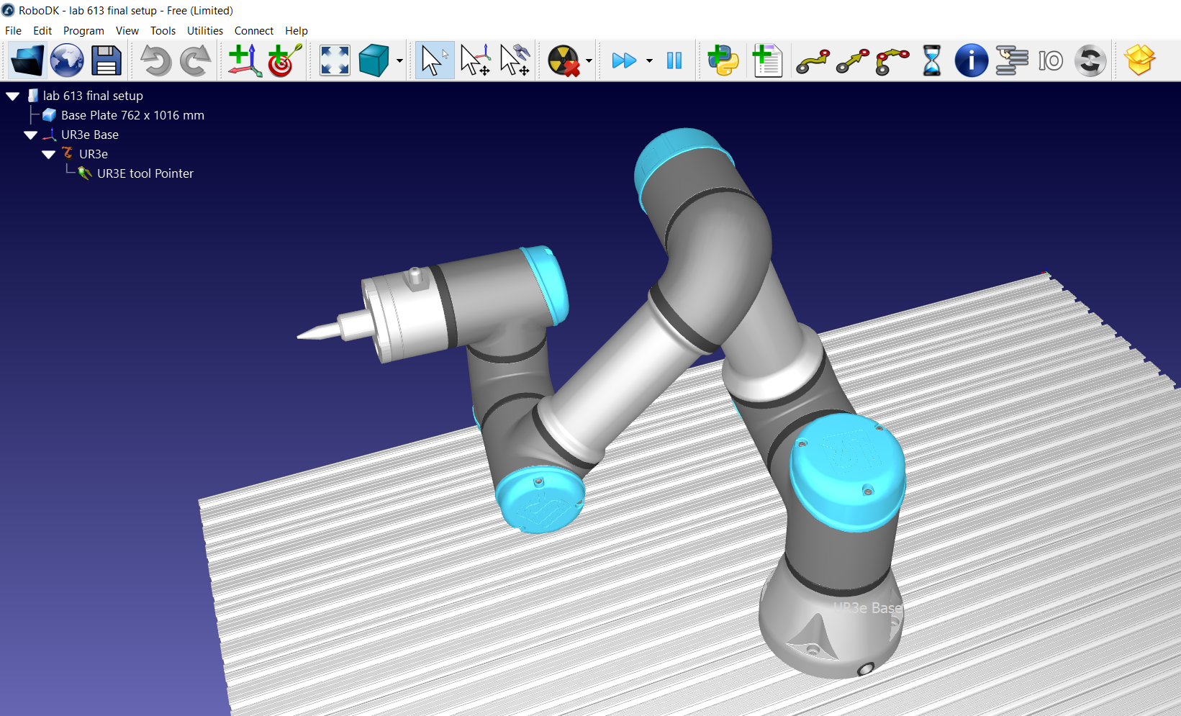The height and width of the screenshot is (716, 1181).
Task: Select the isometric view cube icon
Action: coord(374,60)
